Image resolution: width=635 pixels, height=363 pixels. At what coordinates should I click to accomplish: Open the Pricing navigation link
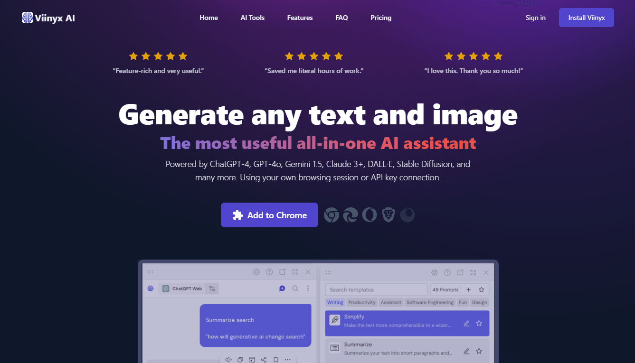(x=381, y=18)
